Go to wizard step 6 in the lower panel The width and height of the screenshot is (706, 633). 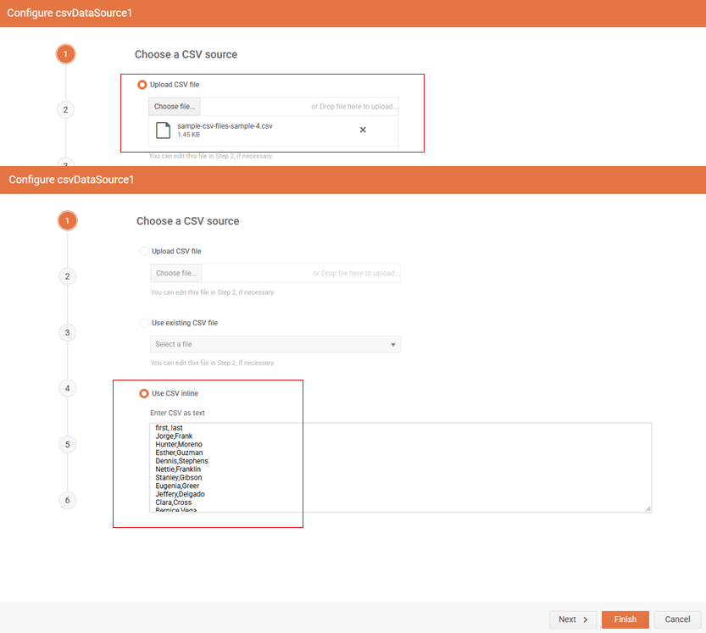(68, 500)
